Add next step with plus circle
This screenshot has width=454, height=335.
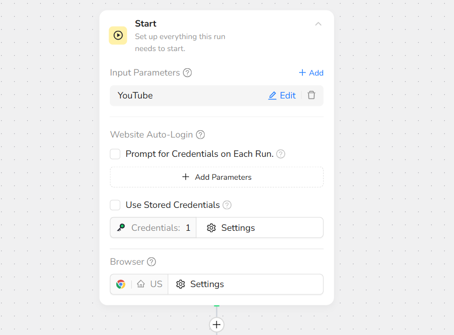coord(217,325)
